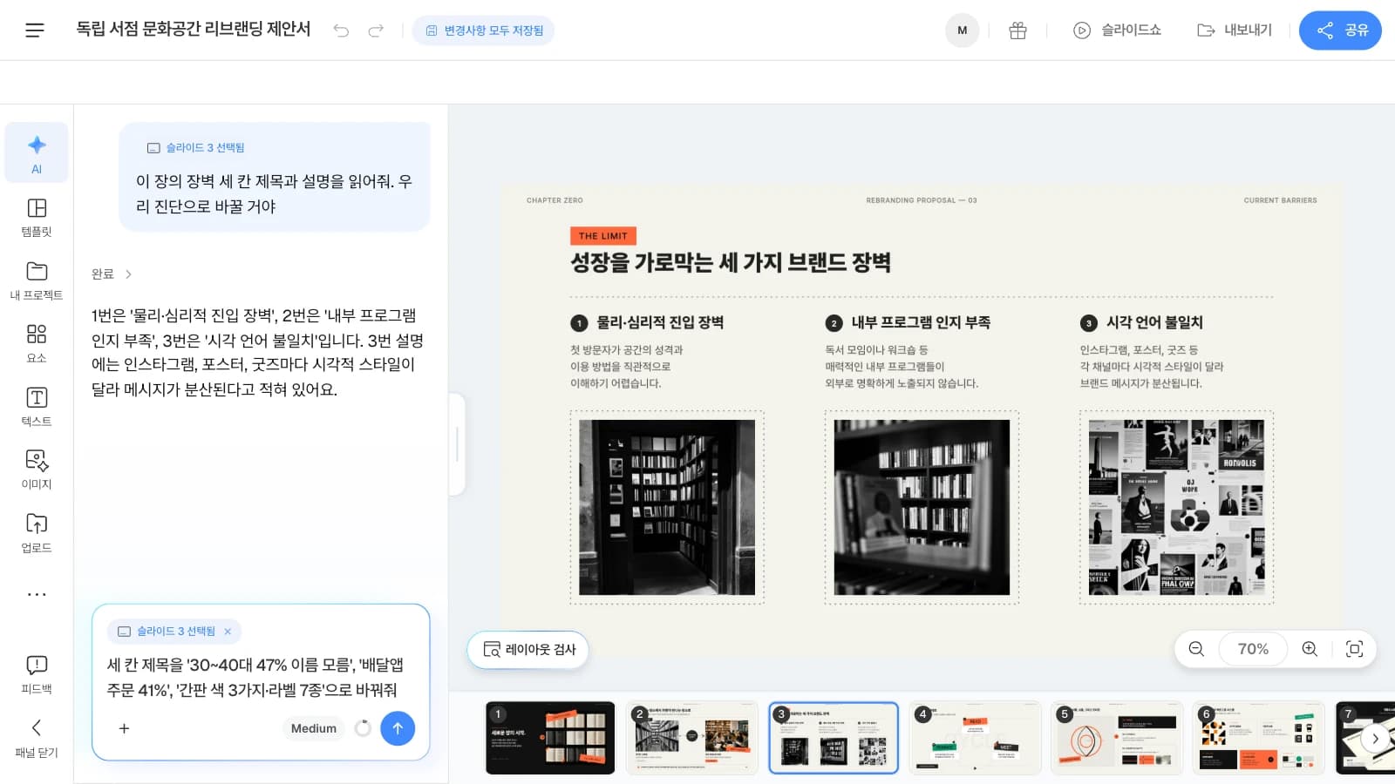Open the 요소 elements panel
The image size is (1395, 784).
[x=37, y=343]
